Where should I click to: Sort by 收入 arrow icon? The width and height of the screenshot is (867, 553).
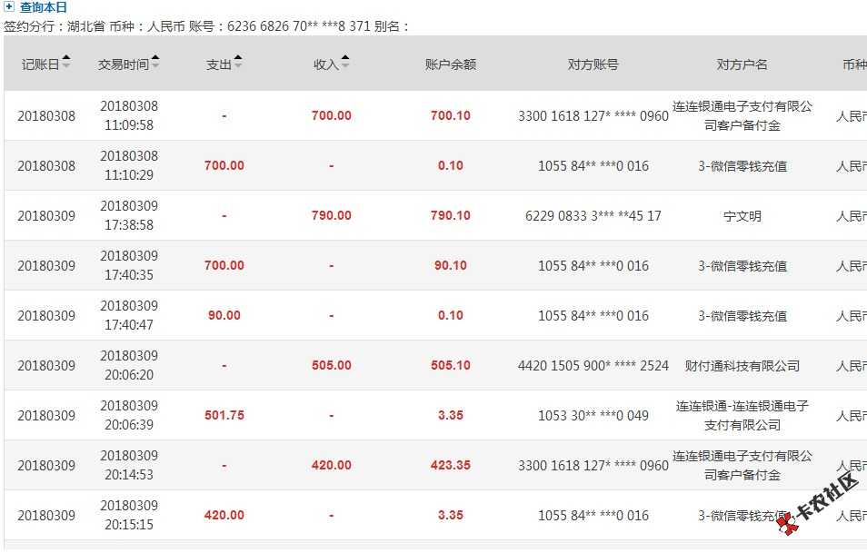[x=345, y=62]
